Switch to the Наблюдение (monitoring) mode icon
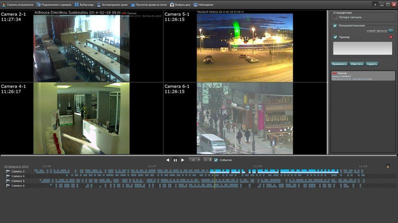Image resolution: width=398 pixels, height=223 pixels. (x=195, y=4)
